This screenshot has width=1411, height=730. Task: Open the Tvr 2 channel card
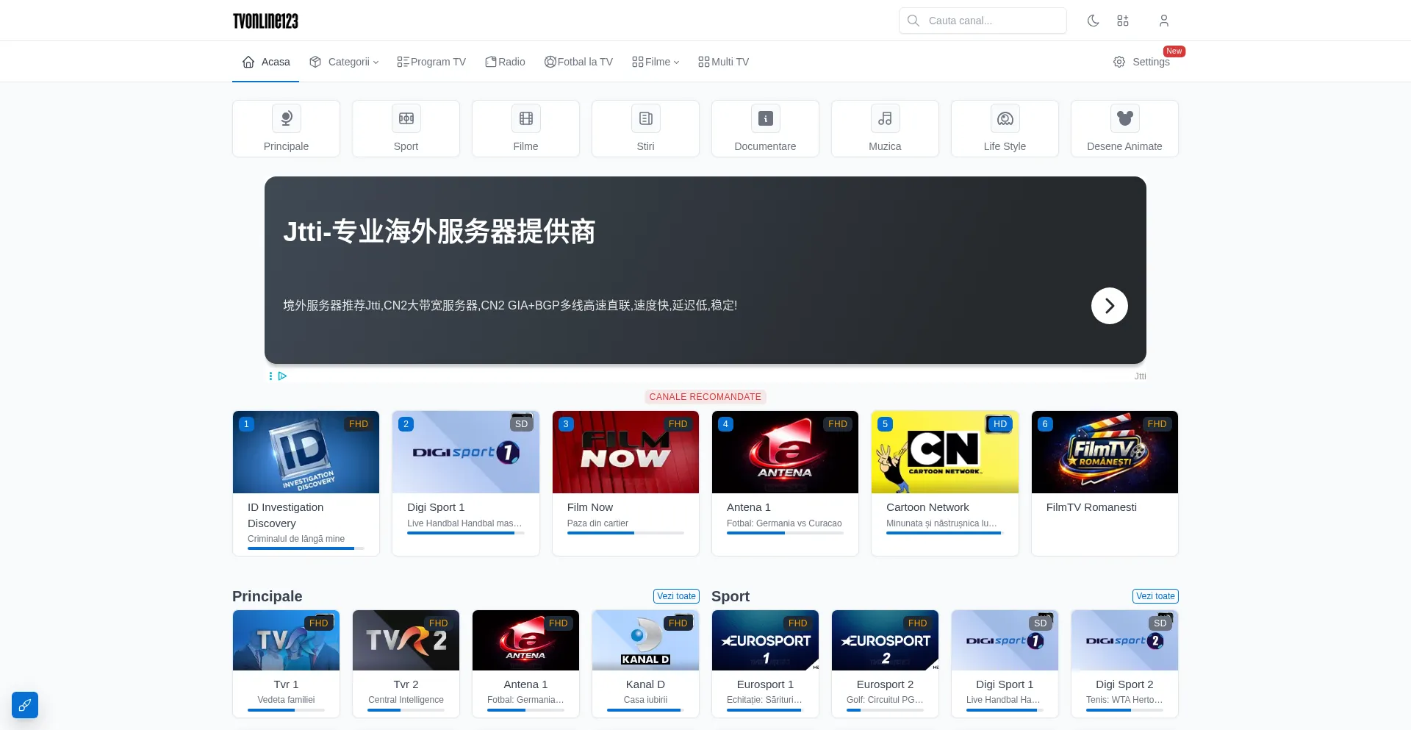pyautogui.click(x=406, y=664)
